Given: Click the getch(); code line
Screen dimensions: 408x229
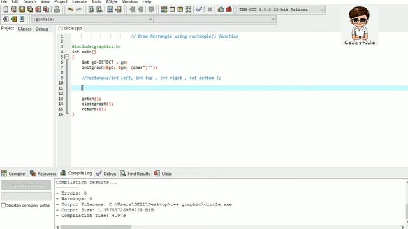Looking at the screenshot, I should tap(91, 99).
